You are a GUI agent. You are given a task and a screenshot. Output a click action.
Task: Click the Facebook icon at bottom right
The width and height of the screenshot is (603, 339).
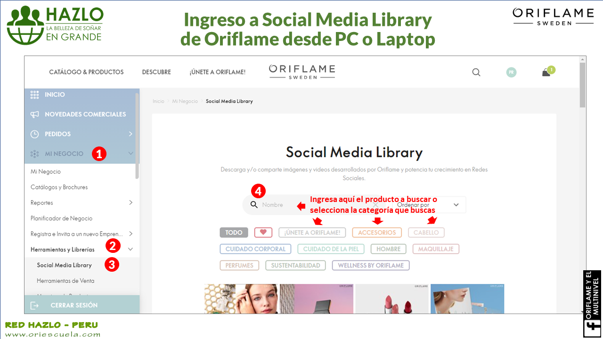(592, 328)
